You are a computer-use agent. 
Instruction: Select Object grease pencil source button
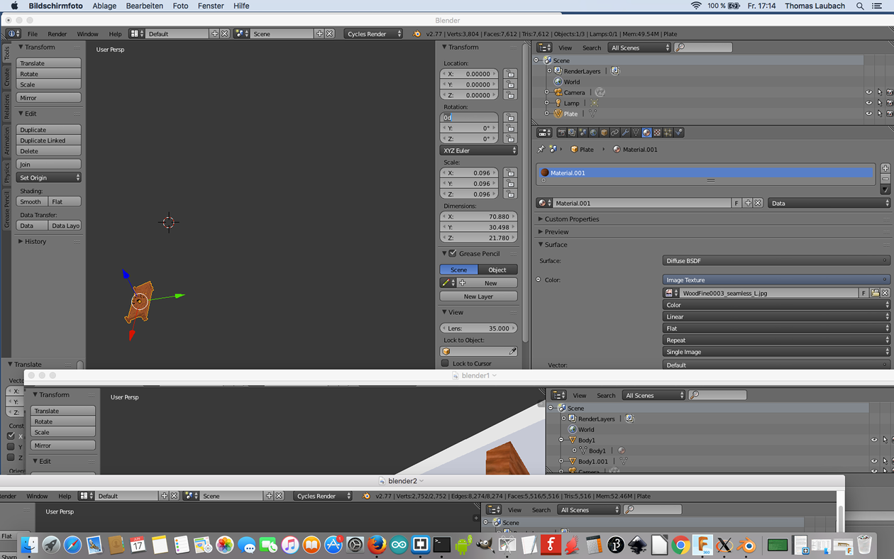pyautogui.click(x=497, y=270)
